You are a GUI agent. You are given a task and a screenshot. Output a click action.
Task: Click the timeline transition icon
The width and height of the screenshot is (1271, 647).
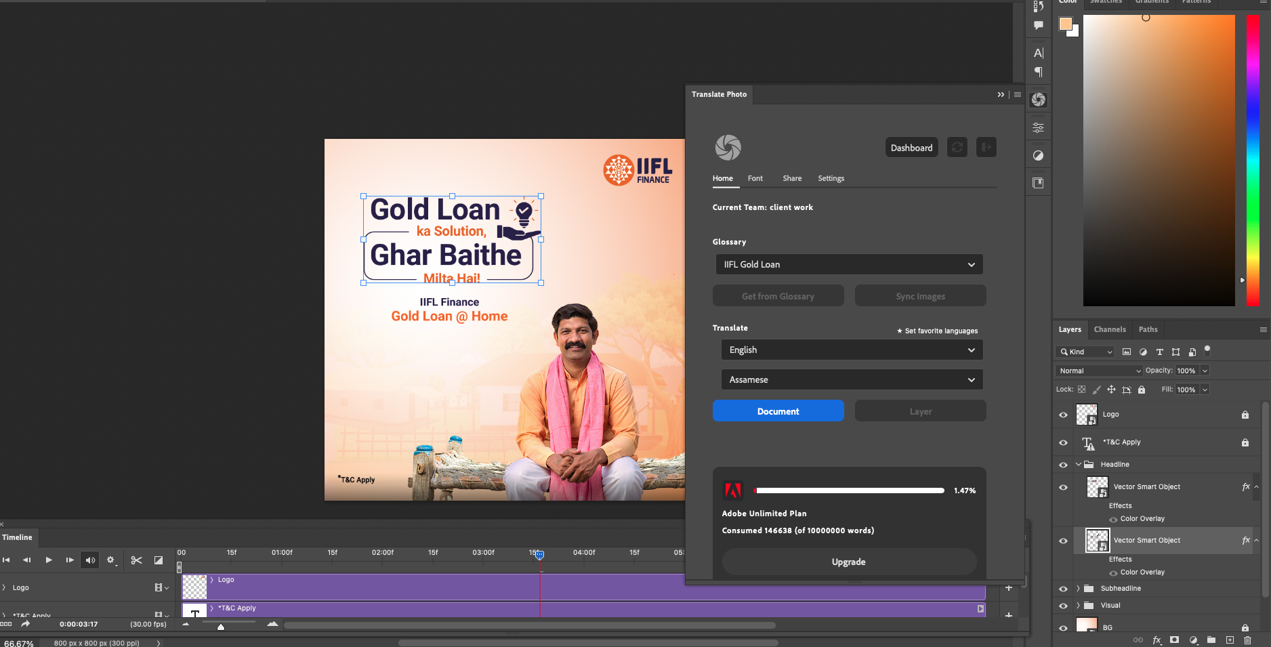(x=159, y=560)
